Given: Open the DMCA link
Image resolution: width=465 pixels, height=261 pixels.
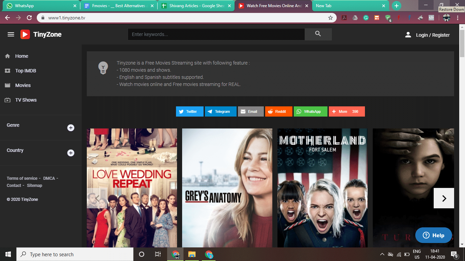Looking at the screenshot, I should point(49,178).
